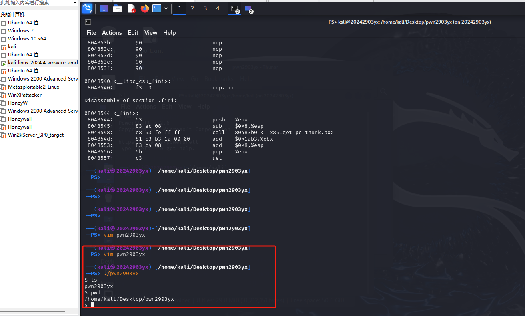525x316 pixels.
Task: Click the '$ ls' command line
Action: (x=91, y=280)
